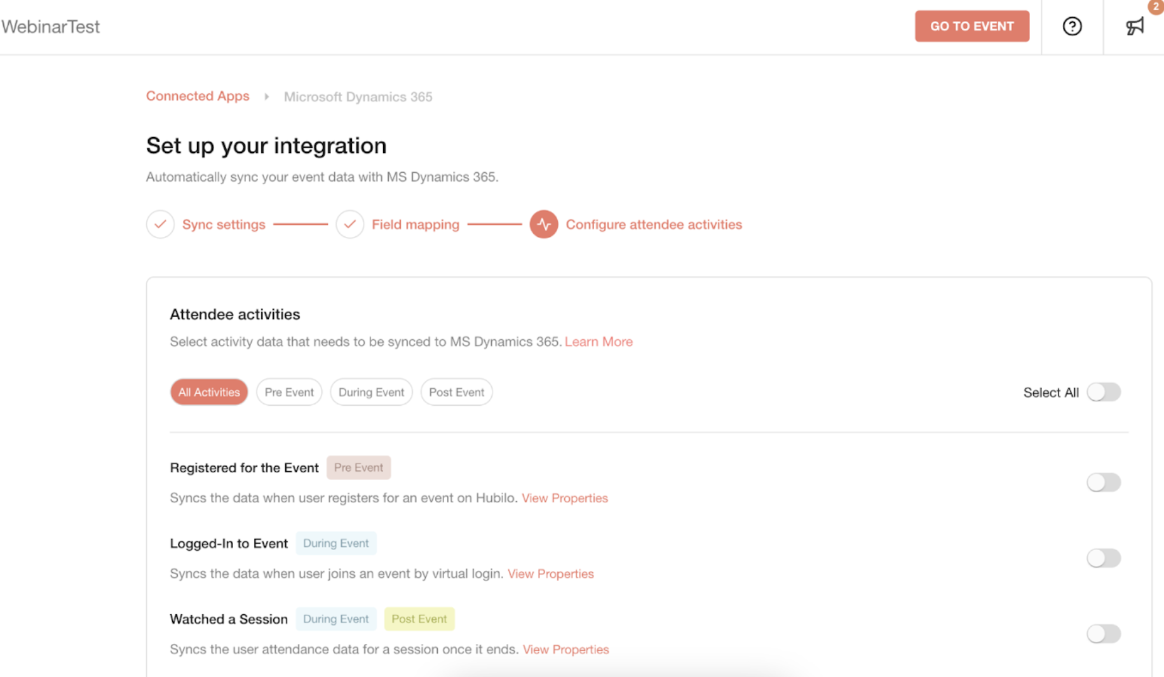
Task: Enable the Select All toggle
Action: [x=1104, y=392]
